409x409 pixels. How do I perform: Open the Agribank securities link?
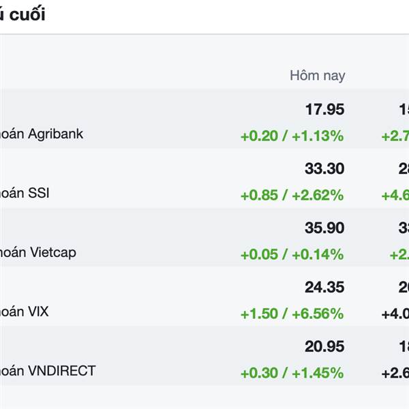[41, 134]
